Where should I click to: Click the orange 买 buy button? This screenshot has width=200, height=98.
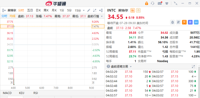[184, 22]
